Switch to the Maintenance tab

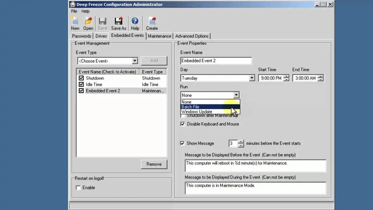tap(159, 36)
